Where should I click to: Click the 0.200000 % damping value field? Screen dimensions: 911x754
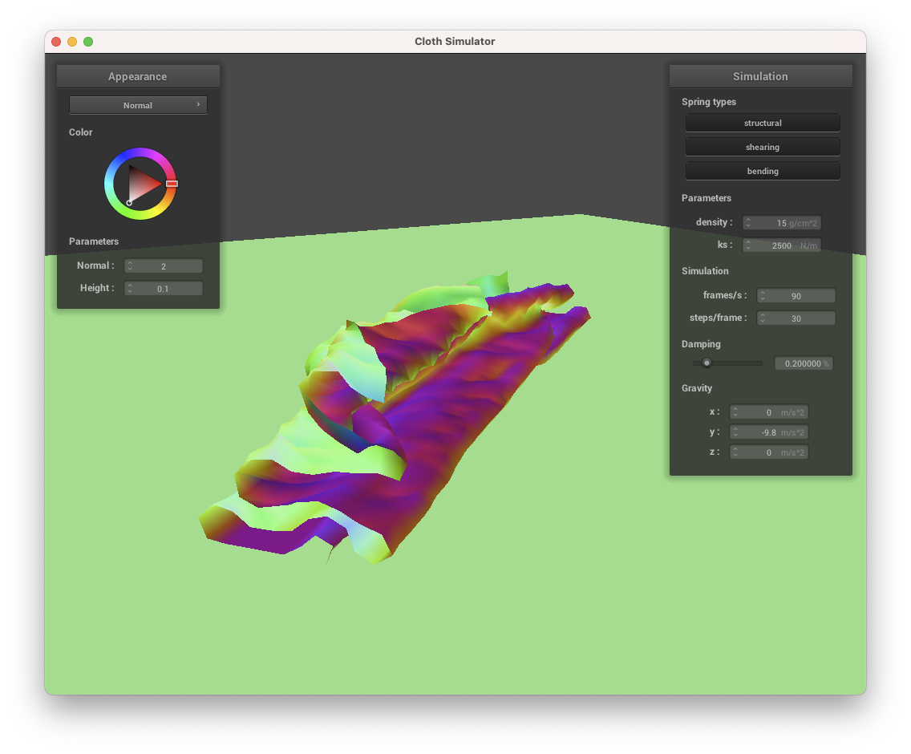804,363
